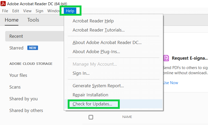Click the NEW badge next to Starred
Screen dimensions: 208x125
(33, 48)
